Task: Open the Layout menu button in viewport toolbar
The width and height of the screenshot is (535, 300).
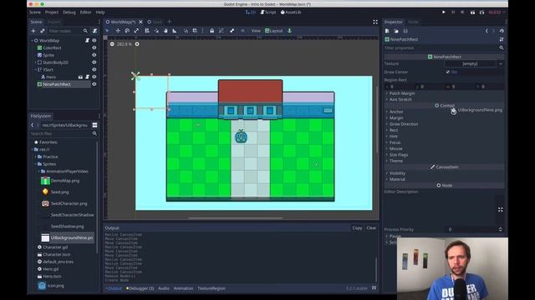Action: [274, 31]
